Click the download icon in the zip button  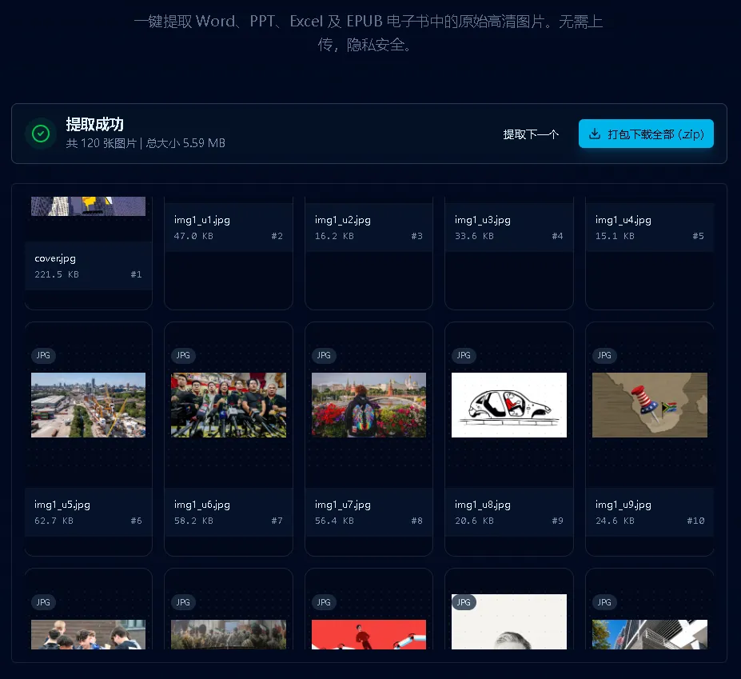coord(595,134)
